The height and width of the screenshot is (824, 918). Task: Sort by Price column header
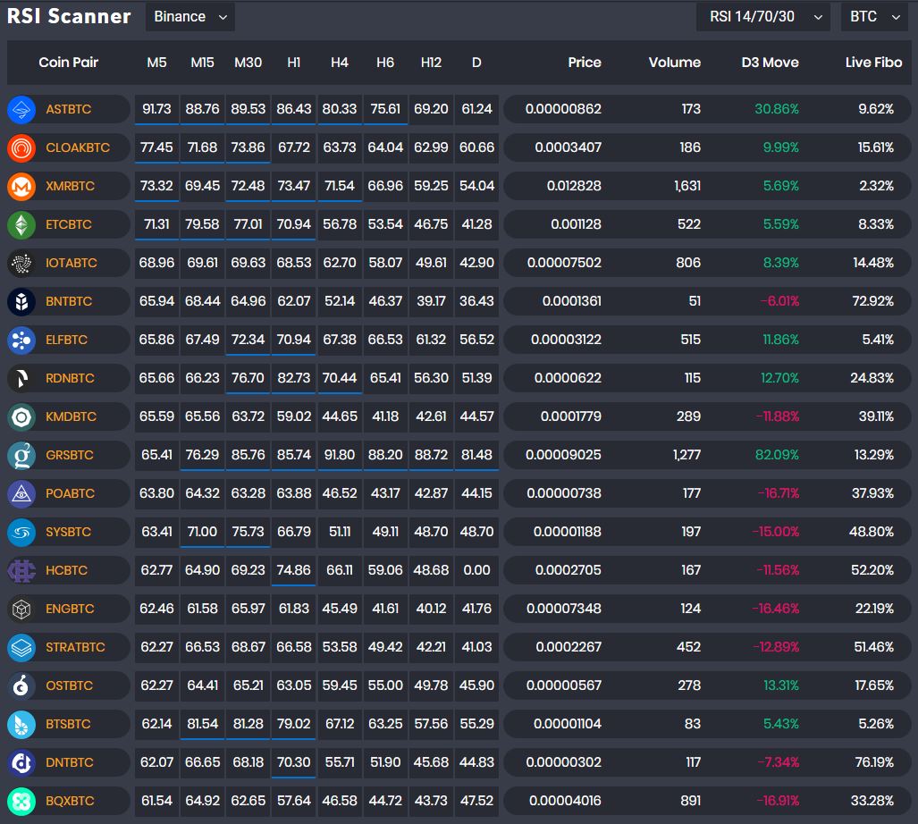click(585, 63)
